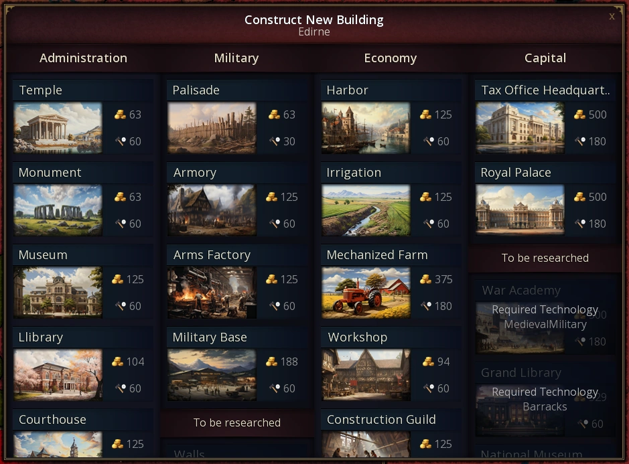Viewport: 629px width, 464px height.
Task: Switch to the Economy column header
Action: coord(391,58)
